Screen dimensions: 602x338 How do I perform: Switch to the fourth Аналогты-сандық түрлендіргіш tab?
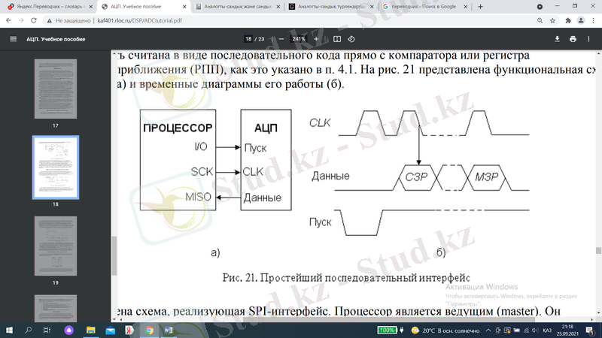331,7
